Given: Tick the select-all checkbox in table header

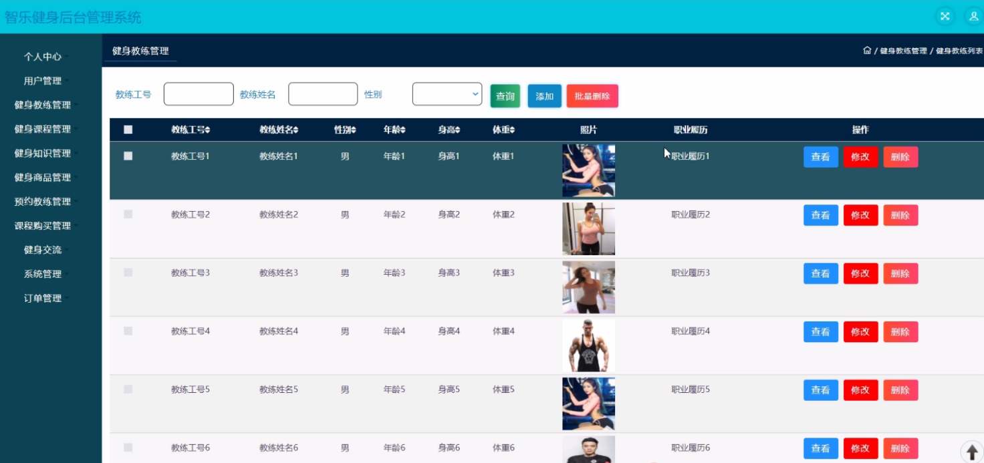Looking at the screenshot, I should tap(128, 130).
